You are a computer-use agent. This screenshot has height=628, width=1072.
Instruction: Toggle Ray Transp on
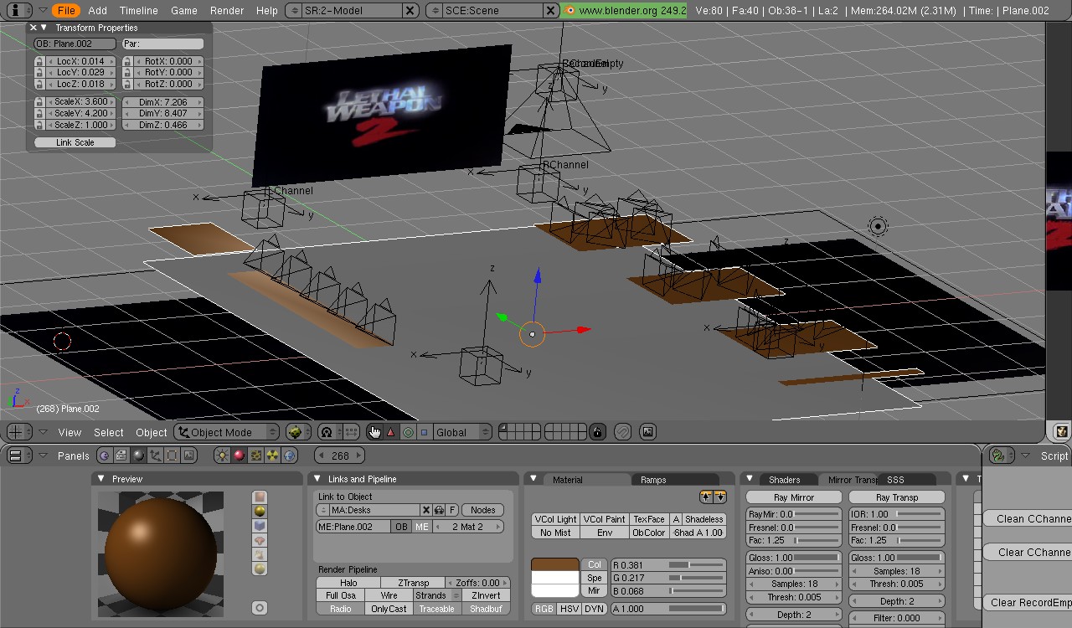coord(896,497)
